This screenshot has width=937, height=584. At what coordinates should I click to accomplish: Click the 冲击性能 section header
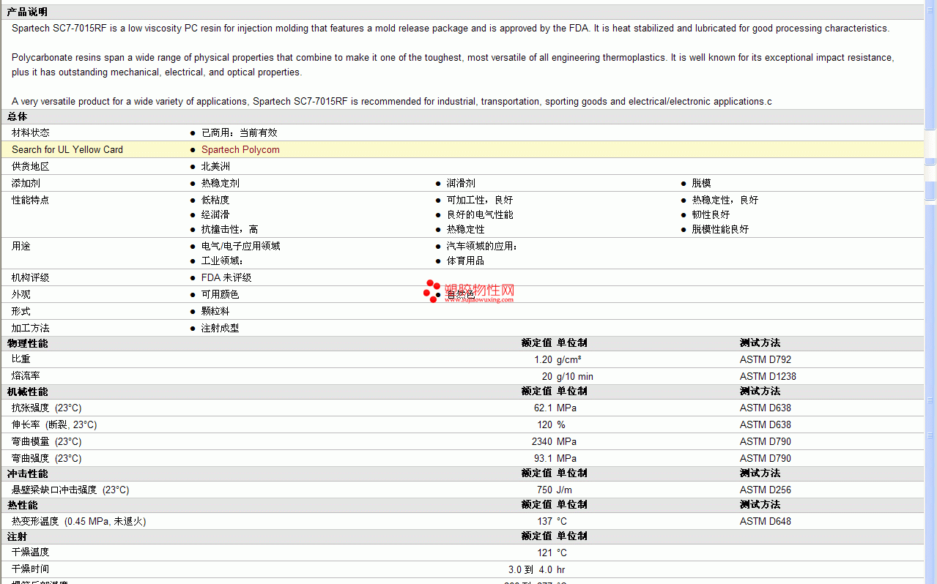tap(28, 473)
